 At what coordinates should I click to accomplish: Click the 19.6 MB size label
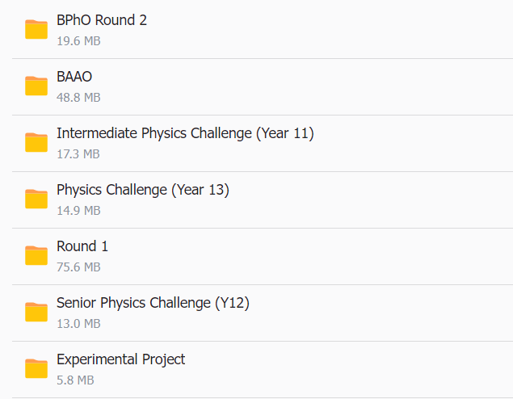[x=78, y=40]
